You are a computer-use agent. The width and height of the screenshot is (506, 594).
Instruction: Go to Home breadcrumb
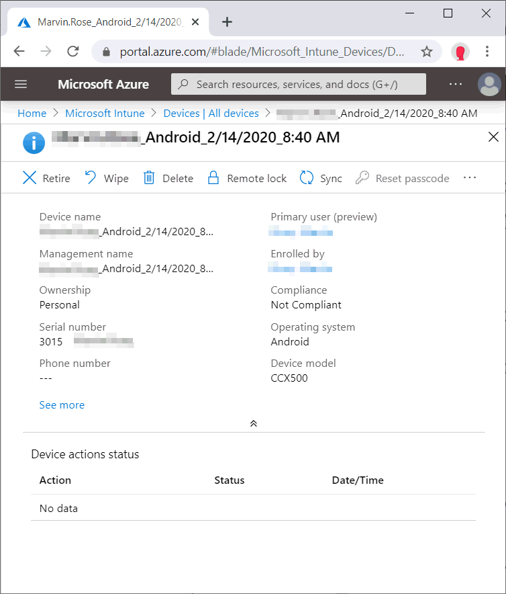pos(32,114)
